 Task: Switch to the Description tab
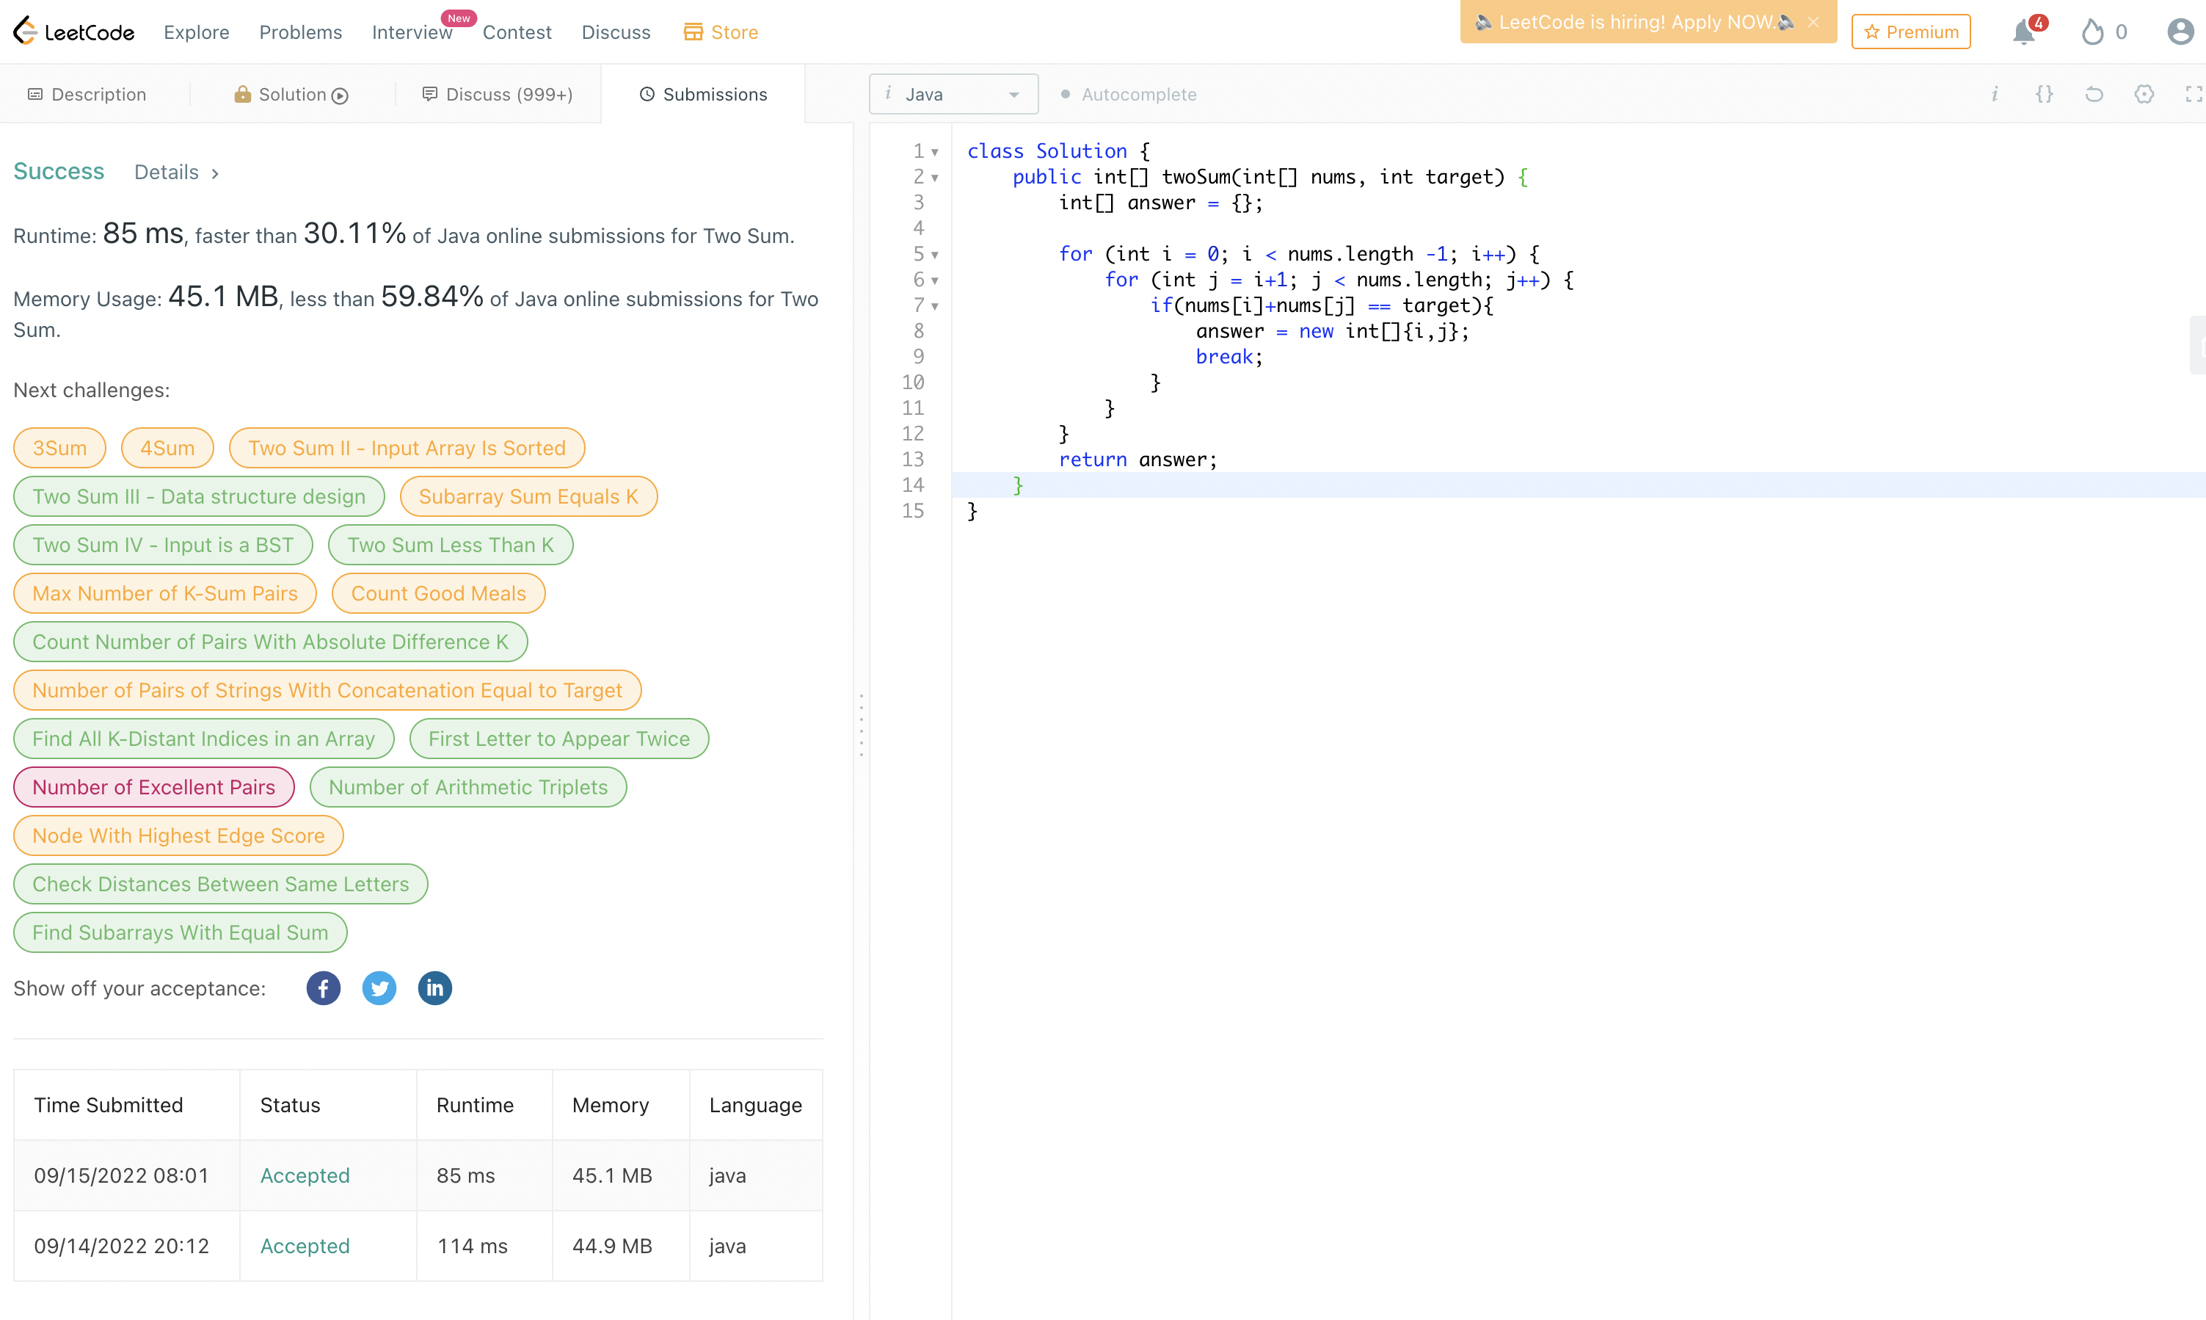tap(87, 94)
